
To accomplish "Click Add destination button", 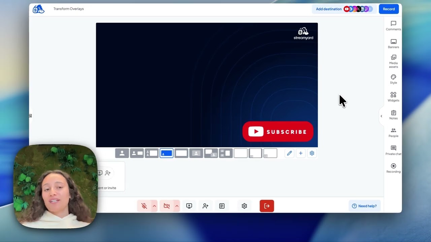I will tap(329, 9).
